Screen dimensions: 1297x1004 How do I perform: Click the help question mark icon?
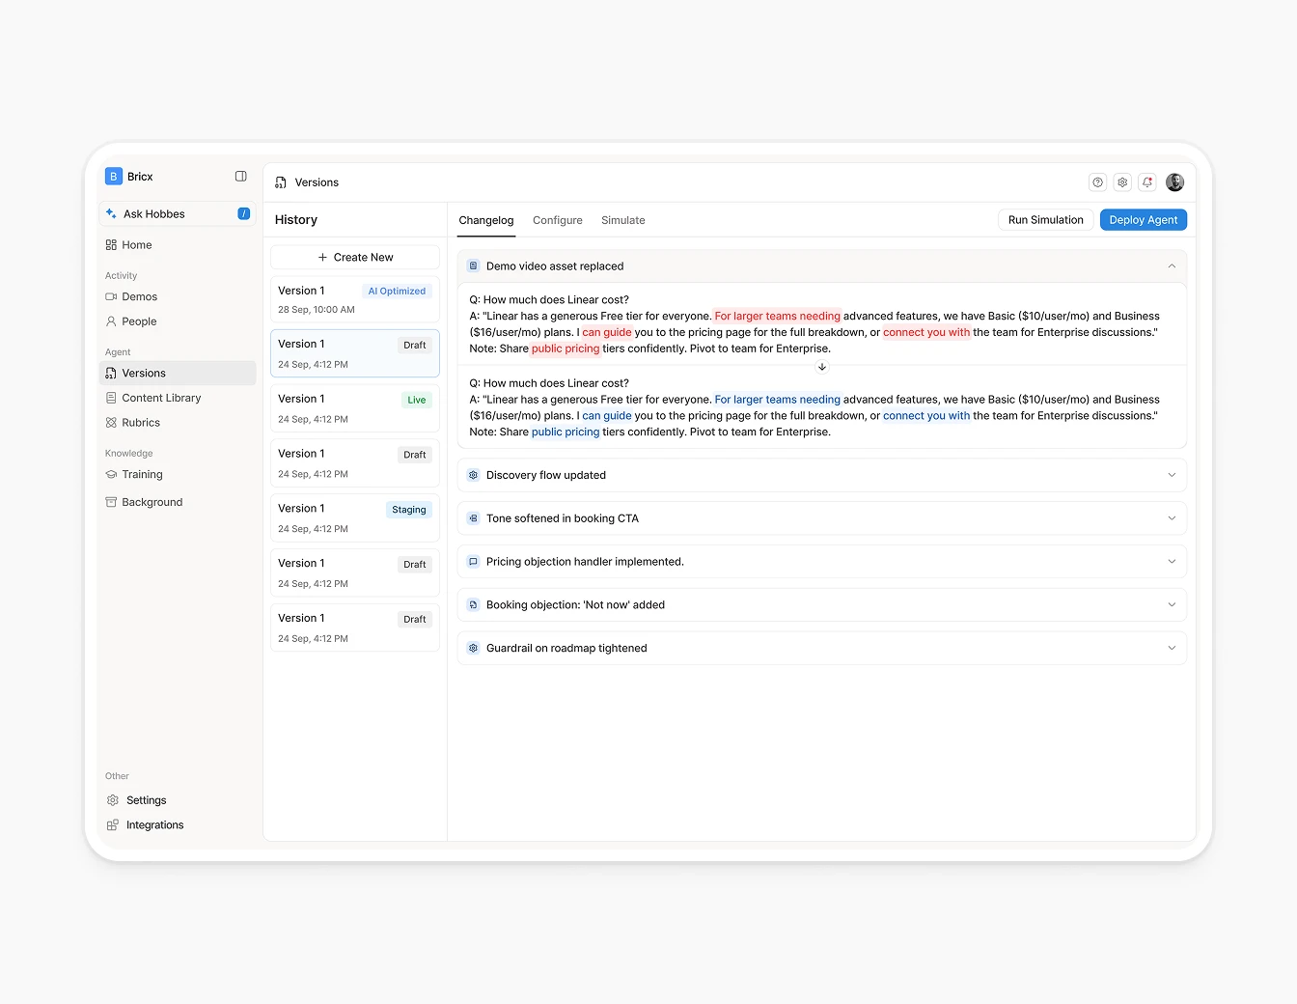coord(1097,182)
